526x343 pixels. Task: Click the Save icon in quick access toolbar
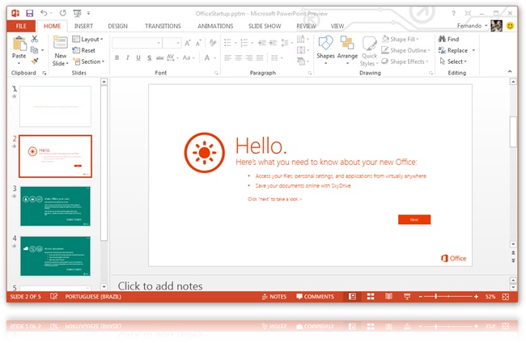coord(29,13)
